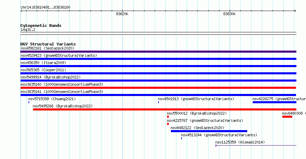Click the nsv6582161 (Sedlazeck2020) variant label
This screenshot has height=159, width=306.
pos(47,48)
